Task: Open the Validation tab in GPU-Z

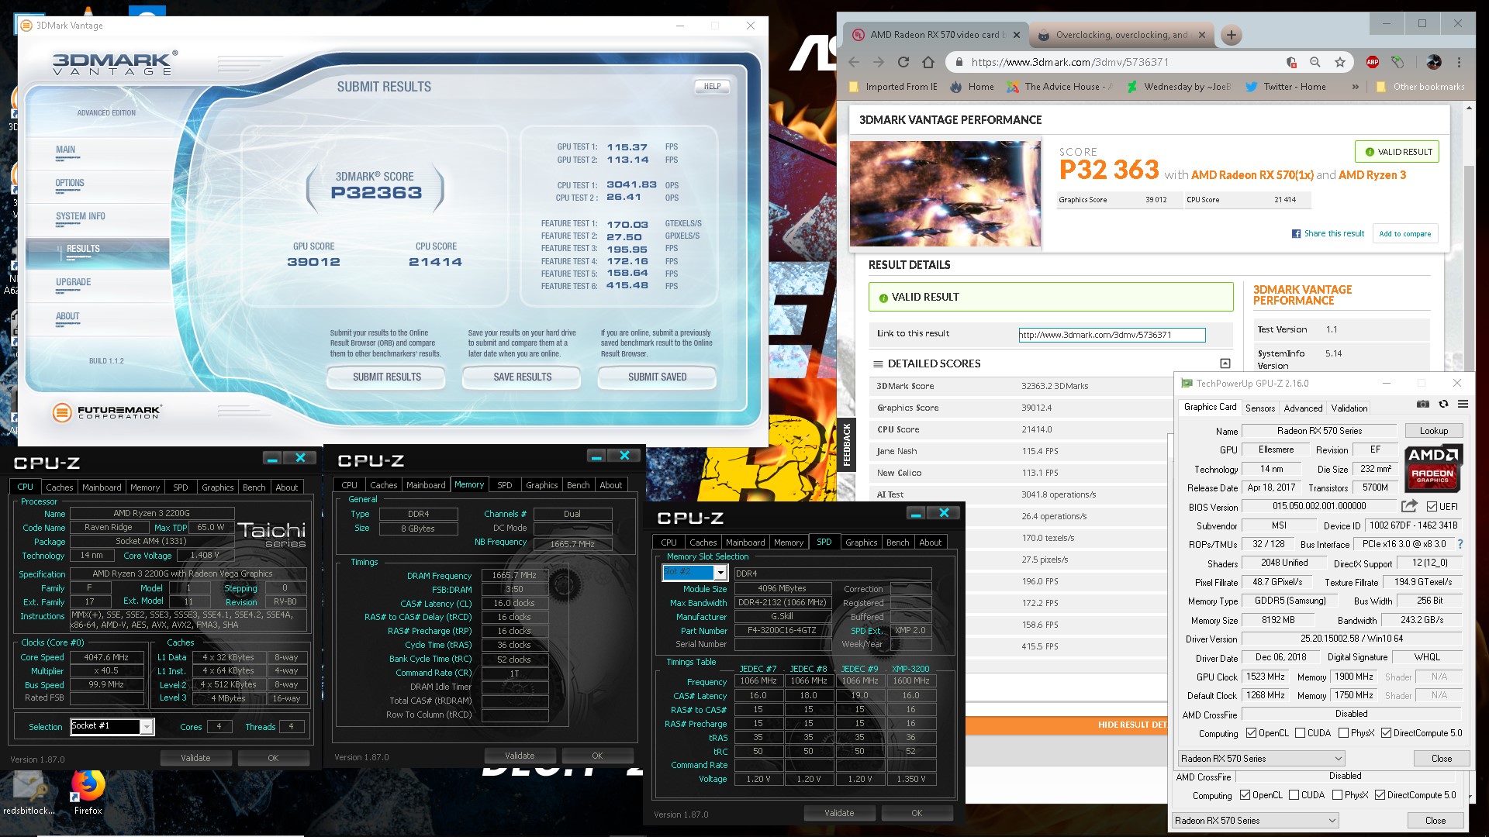Action: 1349,408
